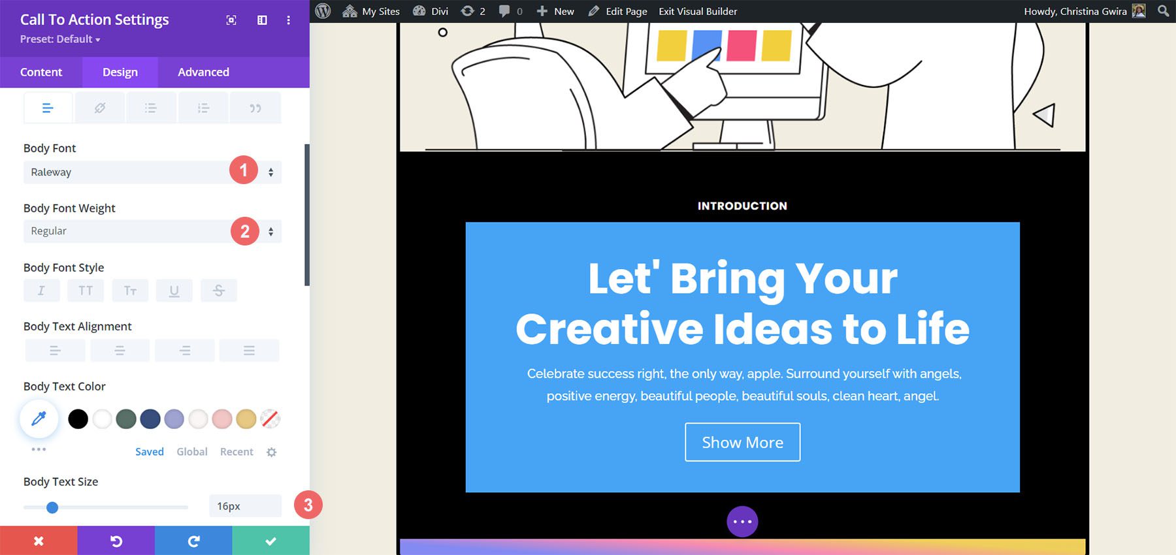Open the Preset: Default dropdown

pyautogui.click(x=60, y=39)
